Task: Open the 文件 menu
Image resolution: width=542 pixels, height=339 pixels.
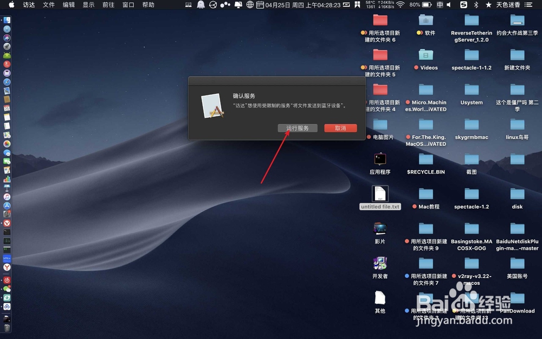Action: [x=49, y=4]
